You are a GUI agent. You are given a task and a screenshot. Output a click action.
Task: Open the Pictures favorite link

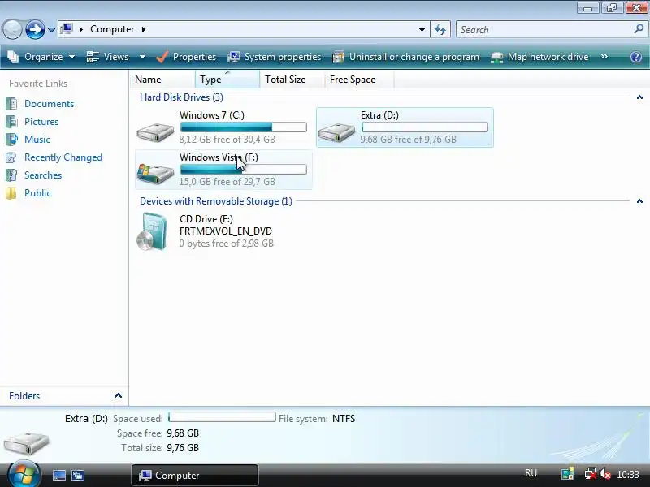pyautogui.click(x=41, y=122)
